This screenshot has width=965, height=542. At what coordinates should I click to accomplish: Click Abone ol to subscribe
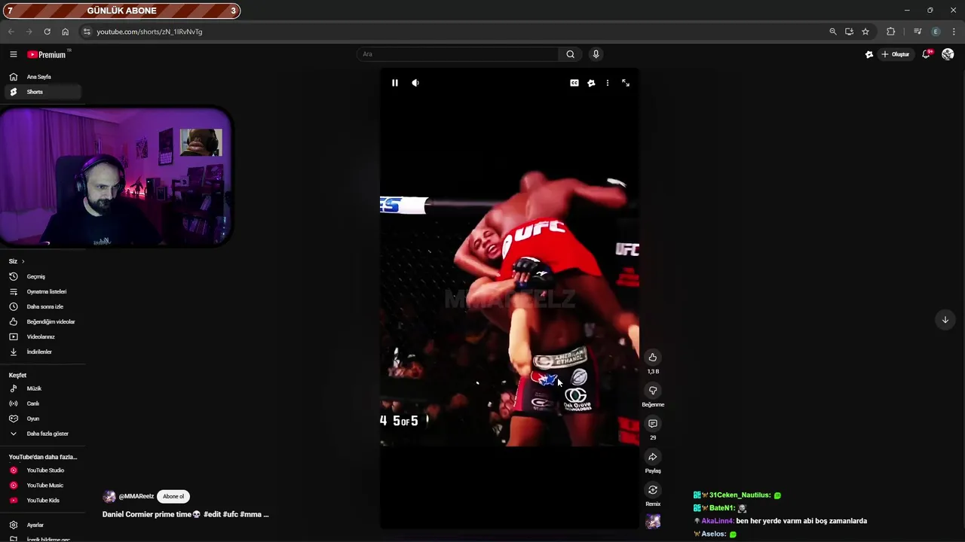[x=173, y=497]
